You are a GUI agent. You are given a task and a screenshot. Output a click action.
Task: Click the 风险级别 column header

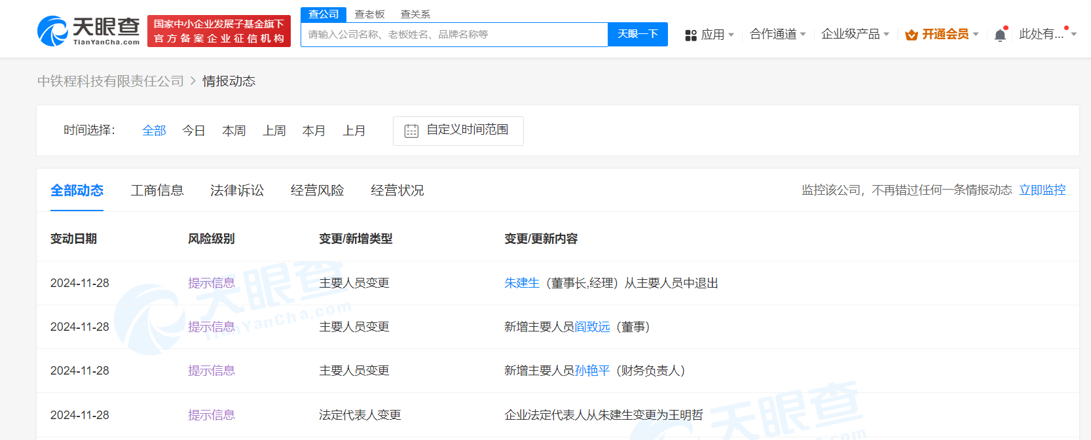pos(211,239)
